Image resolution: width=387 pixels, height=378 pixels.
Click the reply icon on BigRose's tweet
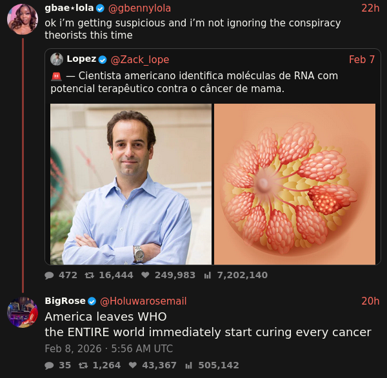click(50, 365)
